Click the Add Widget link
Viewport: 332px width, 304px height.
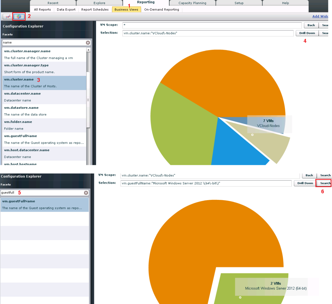click(x=320, y=16)
